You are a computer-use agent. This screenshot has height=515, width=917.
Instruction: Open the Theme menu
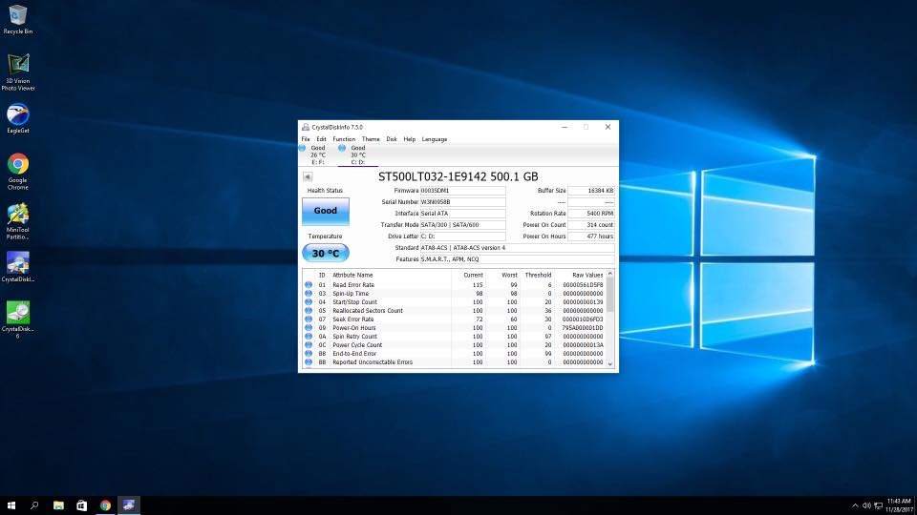coord(371,139)
